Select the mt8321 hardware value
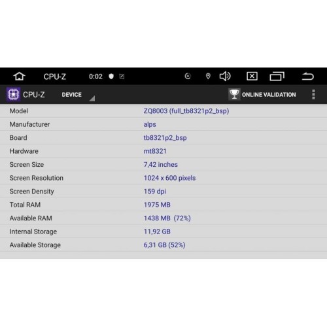 [155, 151]
